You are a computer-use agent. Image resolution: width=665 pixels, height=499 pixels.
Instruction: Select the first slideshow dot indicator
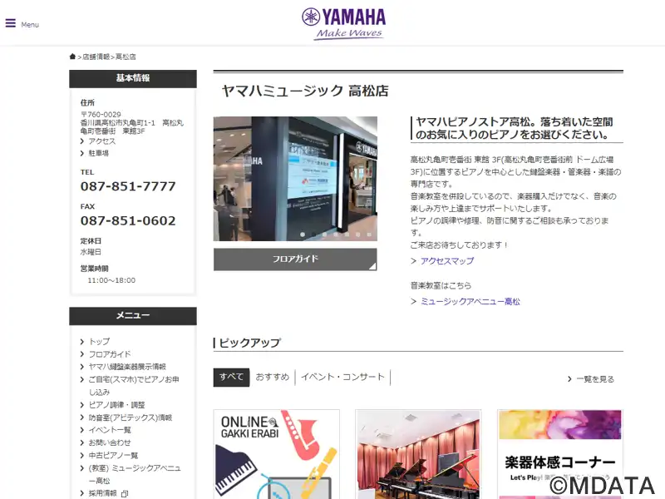(x=303, y=235)
